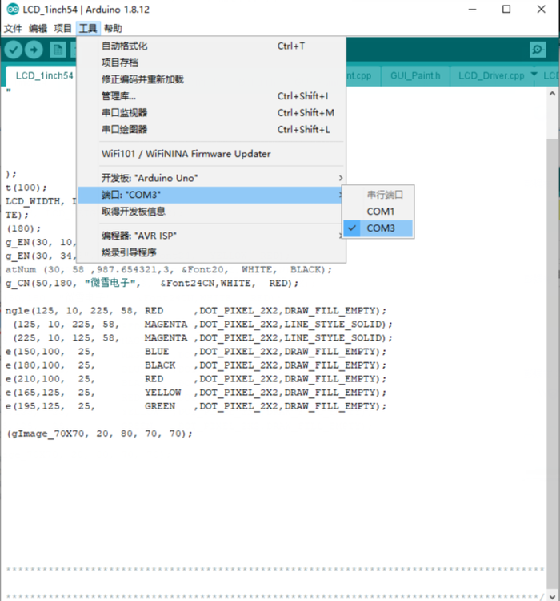
Task: Switch to the GUI_Paint.h tab
Action: pyautogui.click(x=415, y=75)
